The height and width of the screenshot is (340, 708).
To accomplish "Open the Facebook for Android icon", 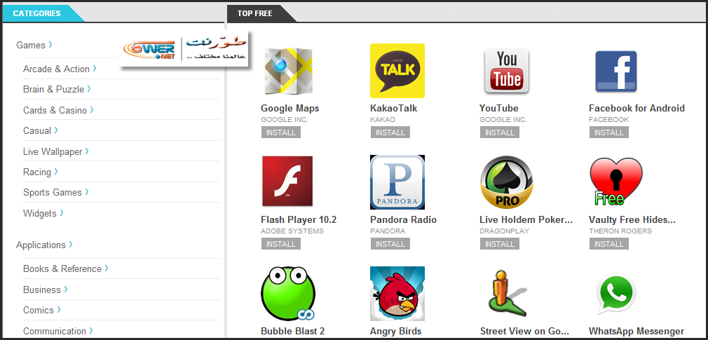I will [x=616, y=72].
